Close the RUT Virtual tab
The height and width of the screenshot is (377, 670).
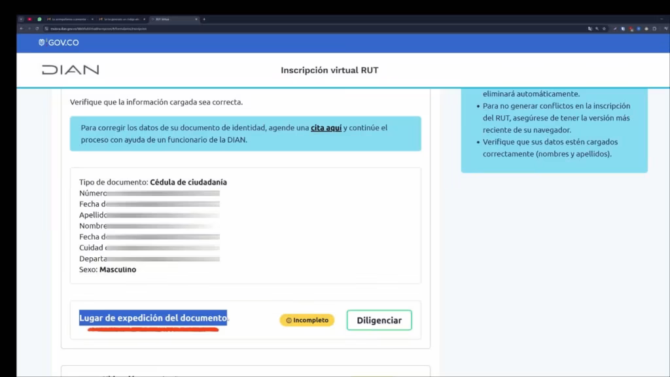click(x=196, y=19)
